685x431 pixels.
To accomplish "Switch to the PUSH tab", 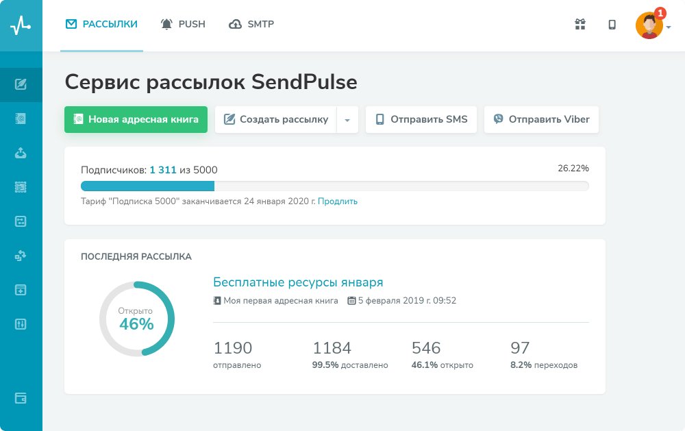I will pos(182,25).
